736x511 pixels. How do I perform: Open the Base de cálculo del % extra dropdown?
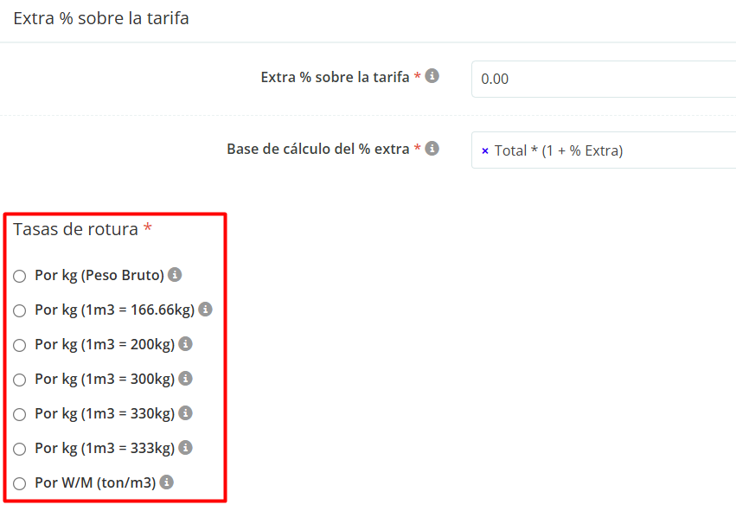657,150
